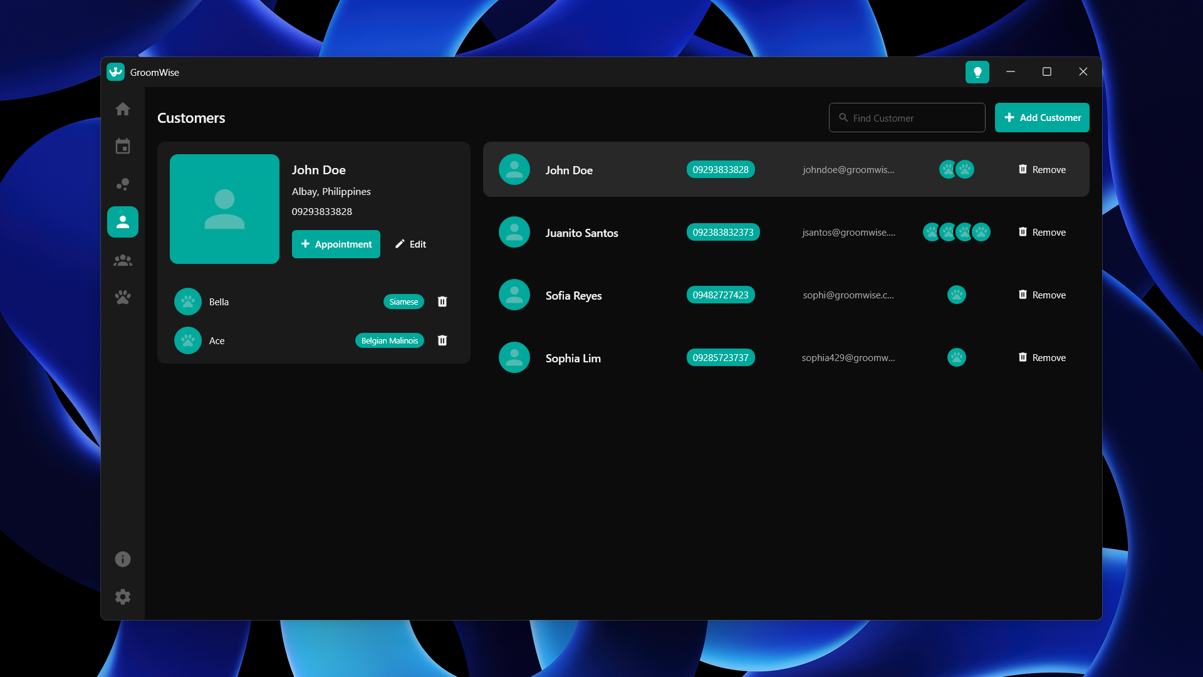
Task: Click Sofia Reyes's pet paw badge
Action: click(956, 295)
